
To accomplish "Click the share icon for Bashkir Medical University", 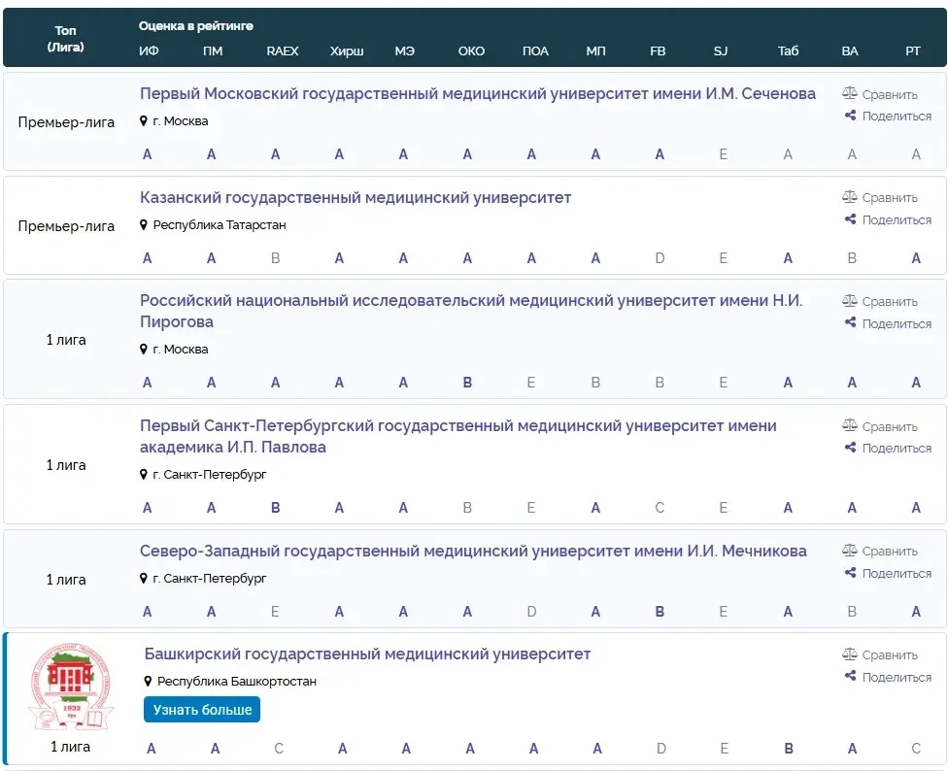I will click(850, 677).
